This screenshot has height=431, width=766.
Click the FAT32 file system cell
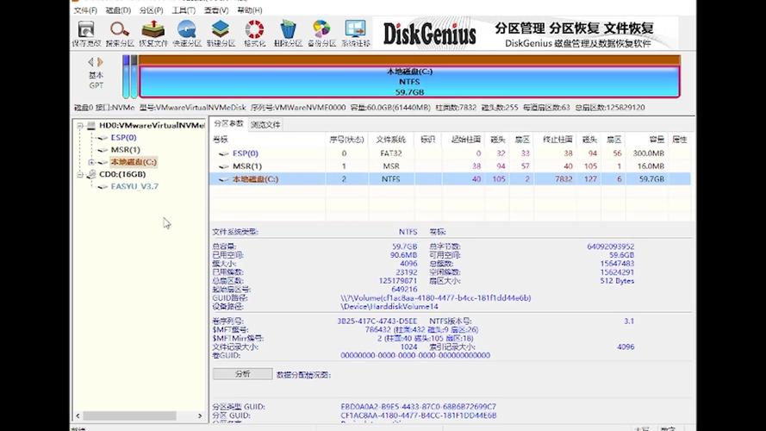tap(391, 153)
